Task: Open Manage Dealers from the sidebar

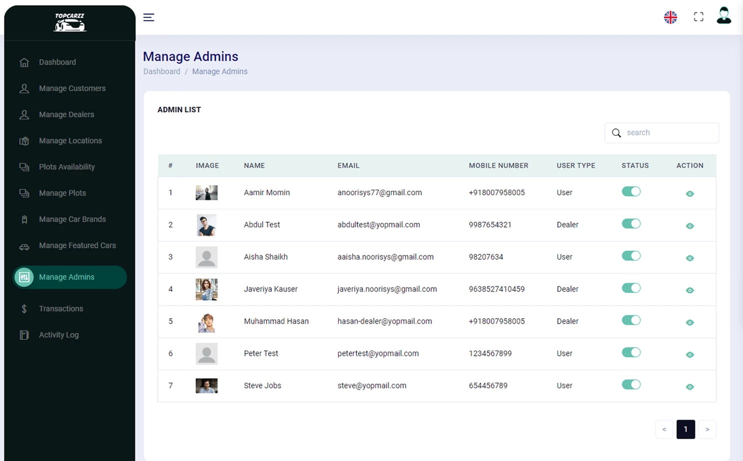Action: click(x=24, y=114)
